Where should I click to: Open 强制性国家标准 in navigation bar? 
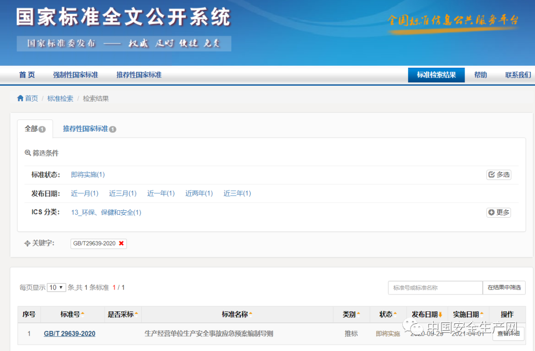click(x=75, y=75)
